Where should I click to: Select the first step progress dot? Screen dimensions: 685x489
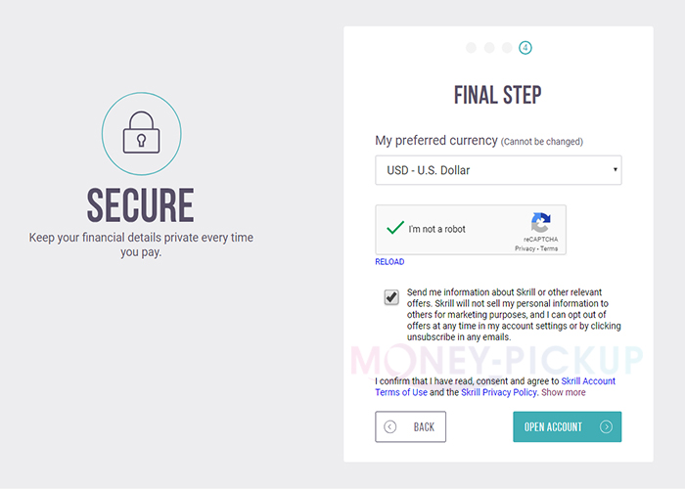click(x=471, y=47)
